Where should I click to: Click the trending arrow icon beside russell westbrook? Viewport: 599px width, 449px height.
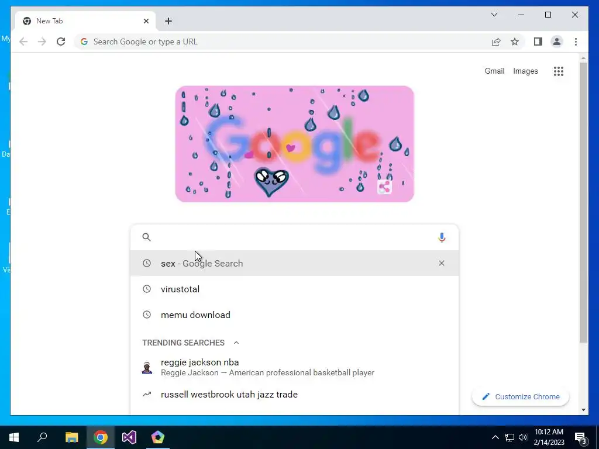[x=147, y=395]
